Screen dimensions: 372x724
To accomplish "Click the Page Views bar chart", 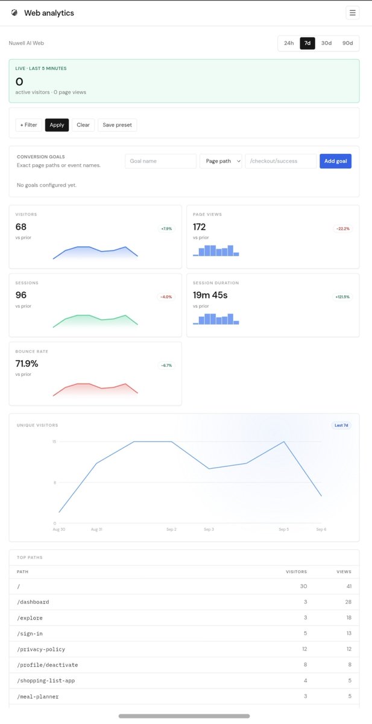I will 216,250.
